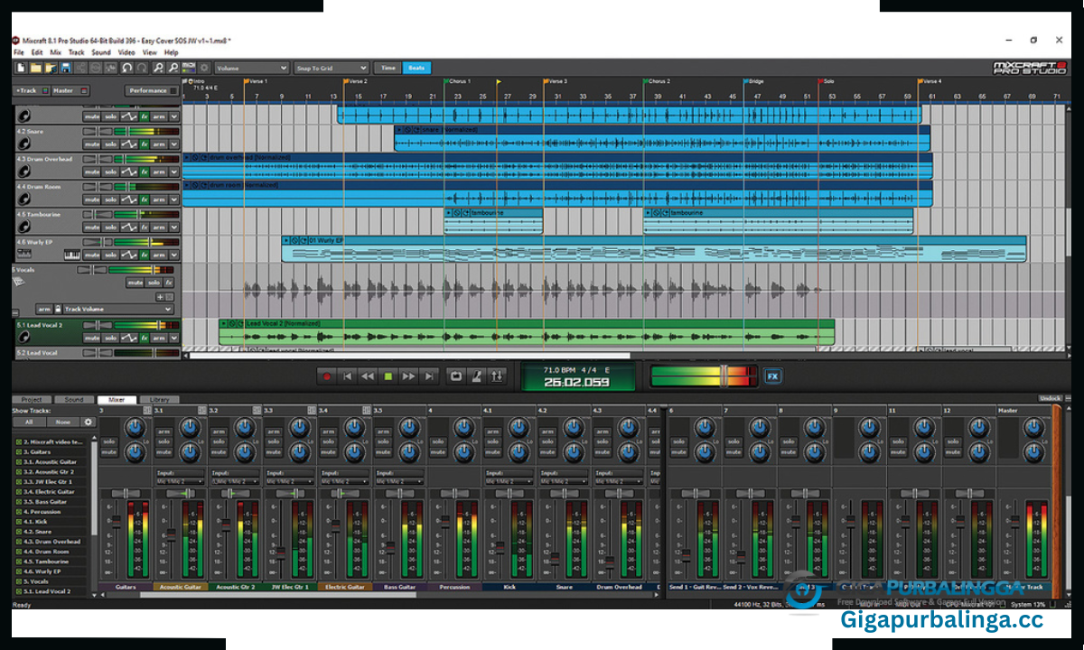Click the Guitars channel volume fader
1084x650 pixels.
click(x=117, y=522)
